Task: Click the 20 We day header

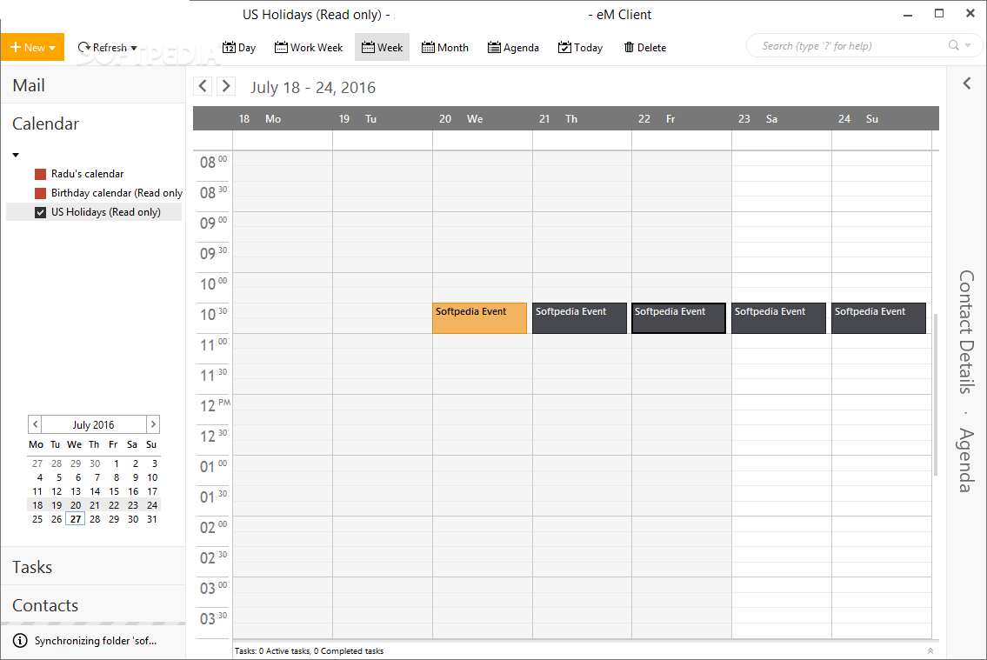Action: (x=482, y=119)
